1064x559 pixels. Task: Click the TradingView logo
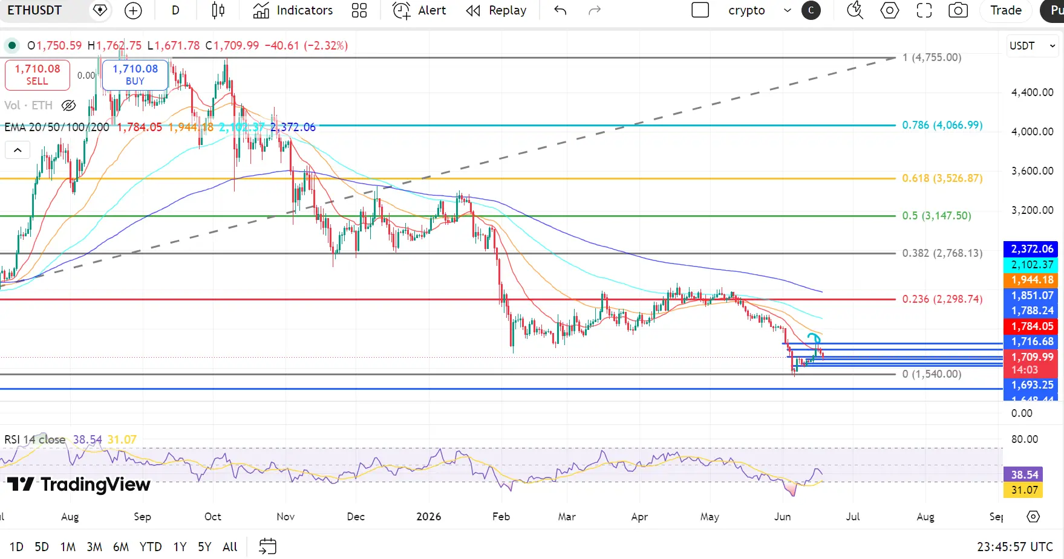tap(79, 485)
